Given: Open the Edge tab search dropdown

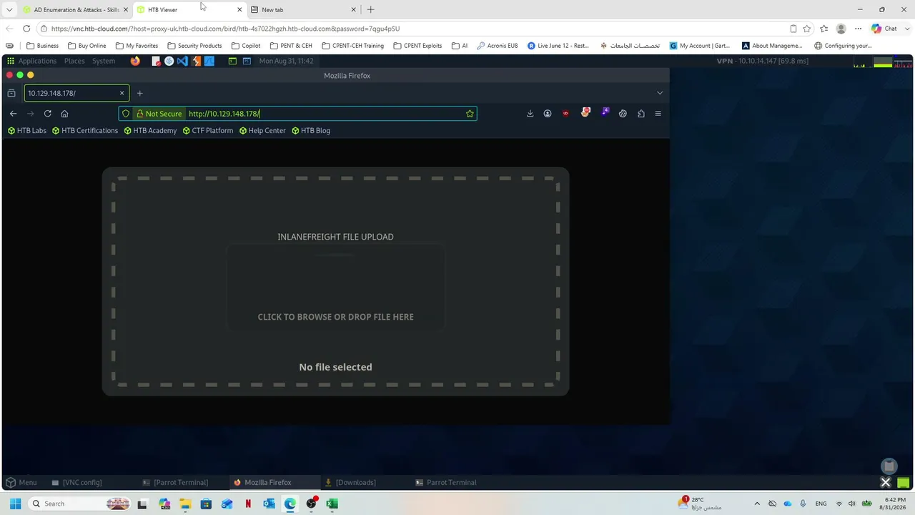Looking at the screenshot, I should (9, 9).
